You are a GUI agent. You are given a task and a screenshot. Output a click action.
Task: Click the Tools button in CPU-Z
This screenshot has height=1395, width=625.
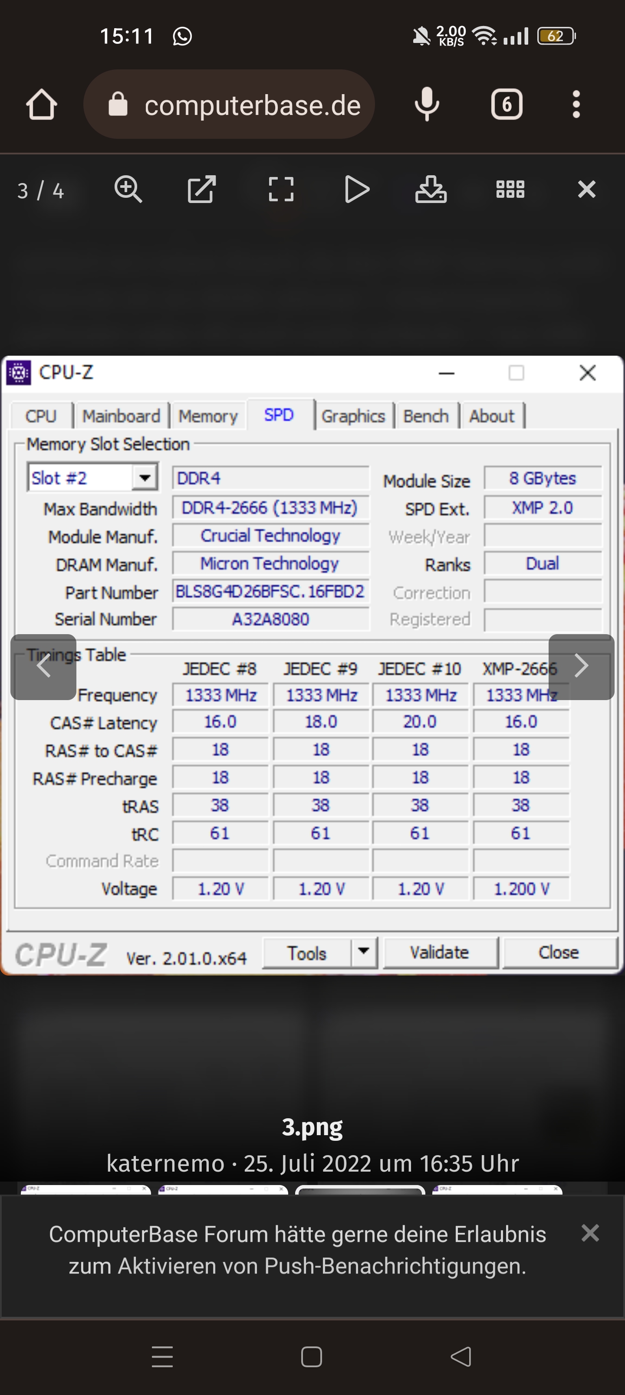point(307,953)
